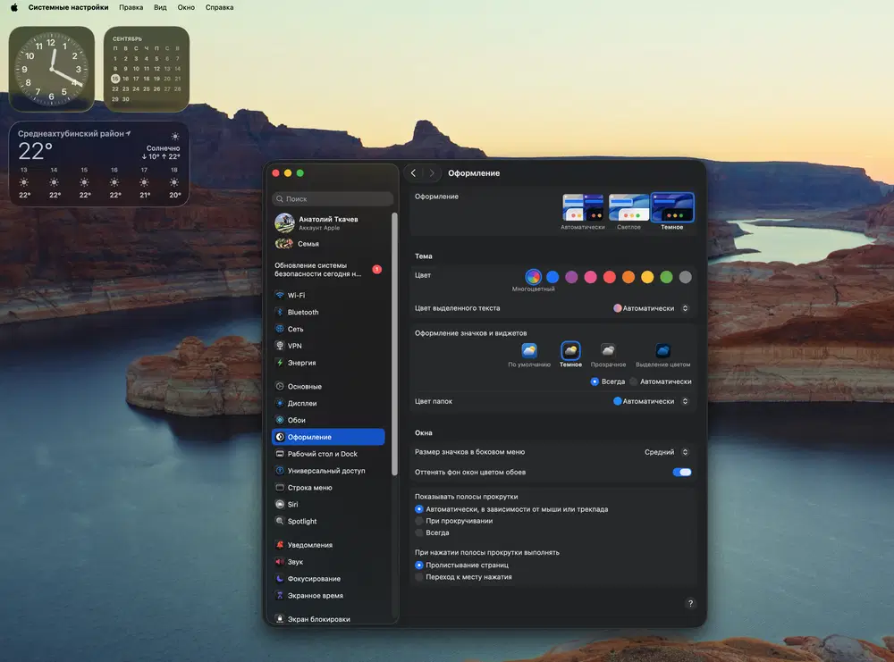Go to Универсальный доступ settings

tap(328, 471)
